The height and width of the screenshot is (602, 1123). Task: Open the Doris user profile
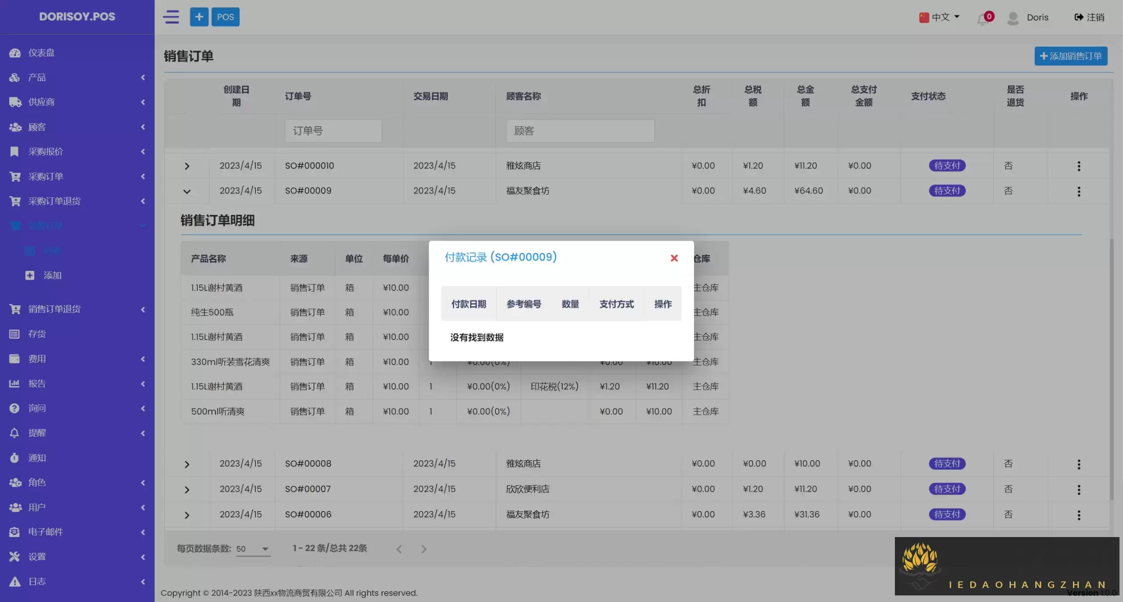[x=1028, y=18]
